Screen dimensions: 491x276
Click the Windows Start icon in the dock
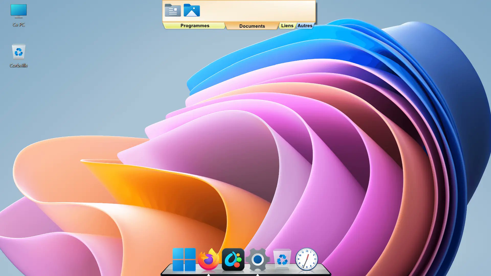point(184,259)
